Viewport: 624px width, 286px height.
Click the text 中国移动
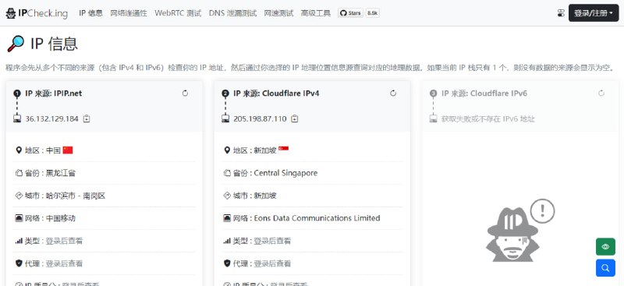click(61, 218)
